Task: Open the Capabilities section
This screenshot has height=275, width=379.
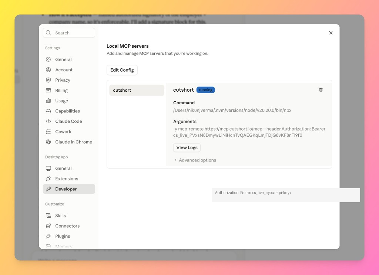Action: click(69, 111)
